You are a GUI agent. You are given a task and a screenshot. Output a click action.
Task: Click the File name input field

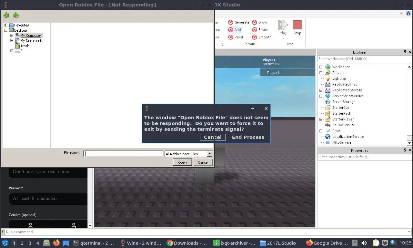[123, 154]
